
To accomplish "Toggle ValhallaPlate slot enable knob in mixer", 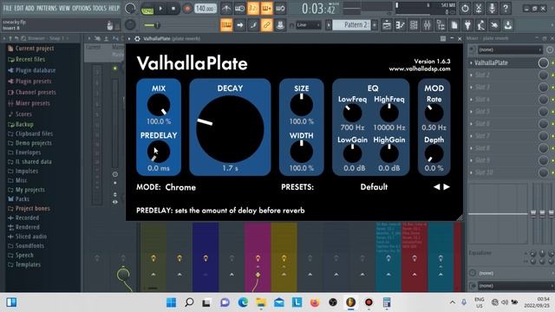I will (543, 63).
